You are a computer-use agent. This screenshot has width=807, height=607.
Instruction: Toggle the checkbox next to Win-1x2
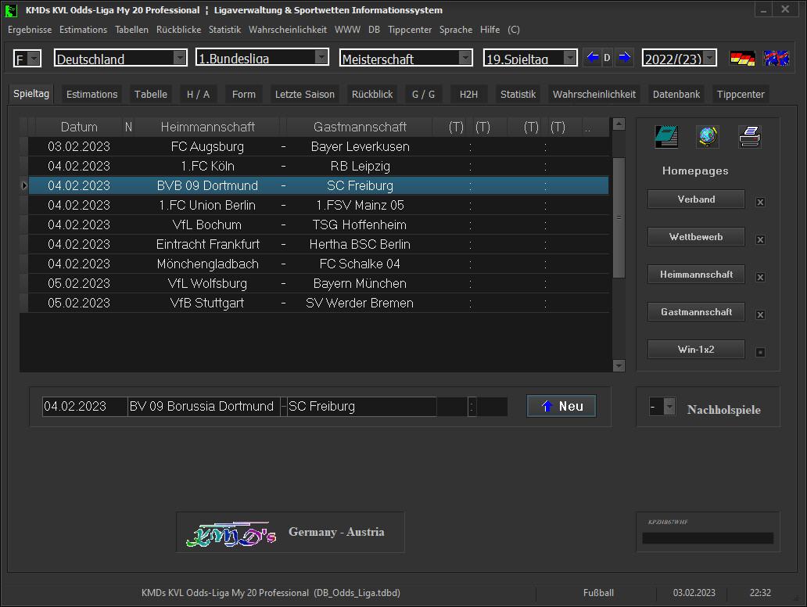tap(760, 353)
